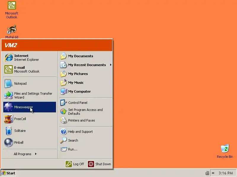
Task: Click the My Pictures label
Action: pos(78,74)
